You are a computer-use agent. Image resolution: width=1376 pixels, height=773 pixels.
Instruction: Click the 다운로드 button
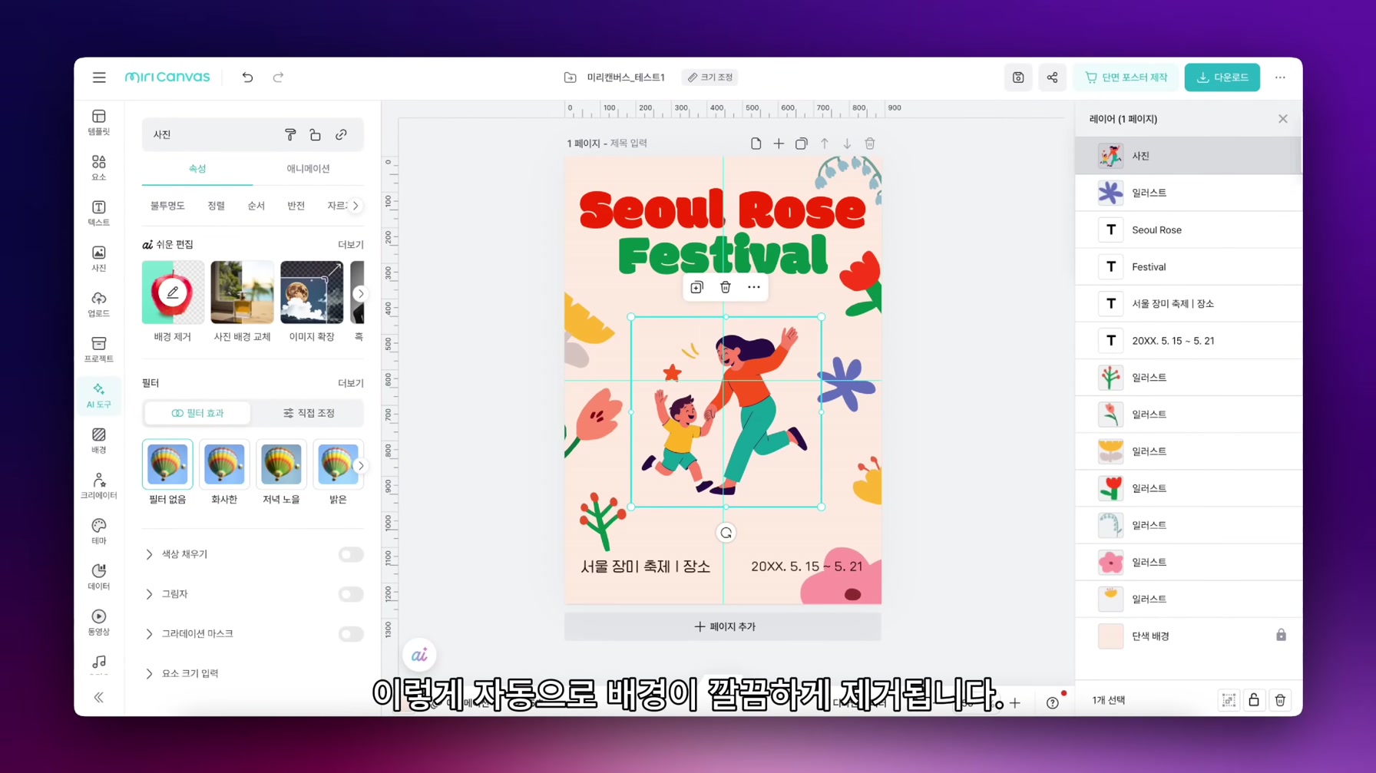coord(1222,78)
